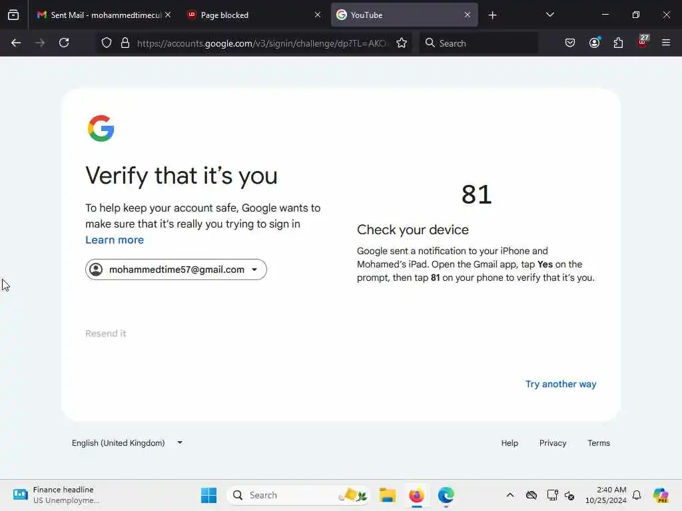Close the Sent Mail tab

[168, 15]
